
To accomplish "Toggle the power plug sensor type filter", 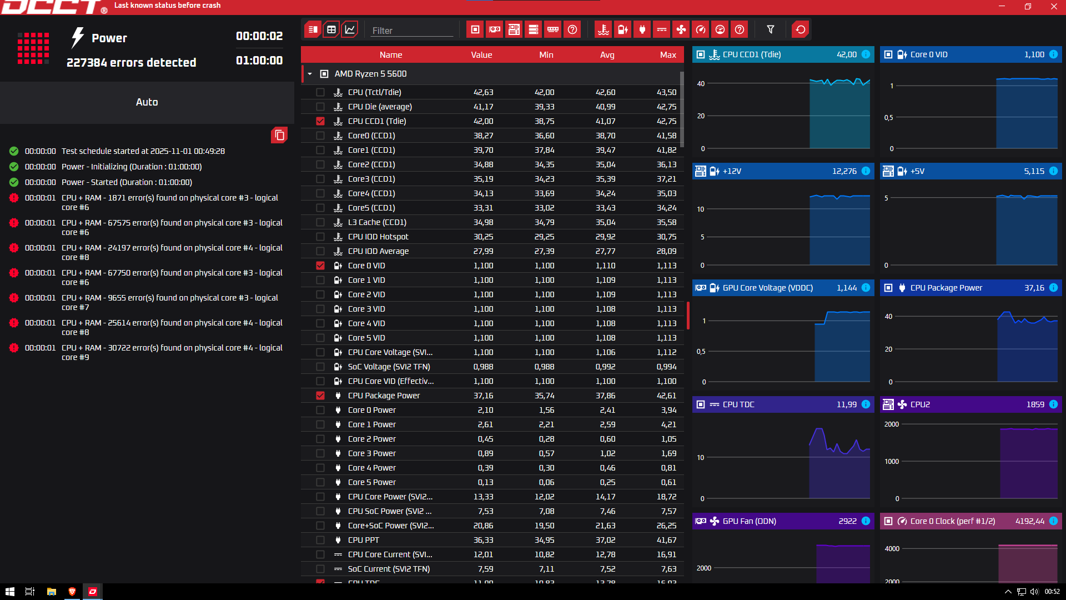I will [x=642, y=29].
